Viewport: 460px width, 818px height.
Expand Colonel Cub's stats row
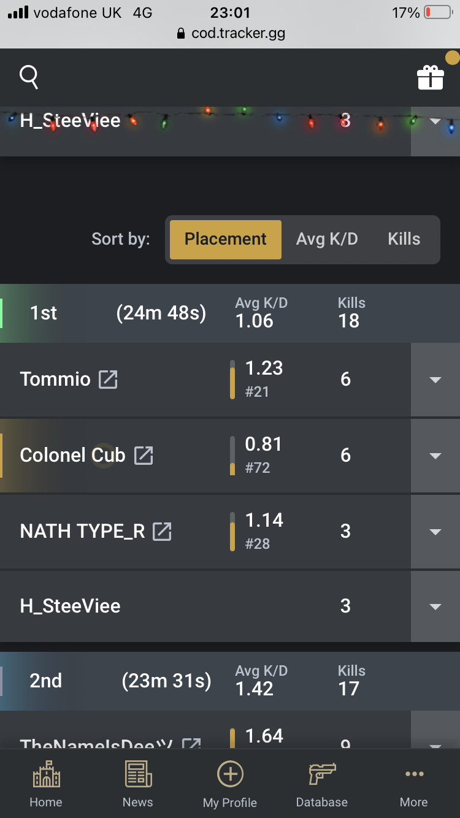(x=435, y=456)
